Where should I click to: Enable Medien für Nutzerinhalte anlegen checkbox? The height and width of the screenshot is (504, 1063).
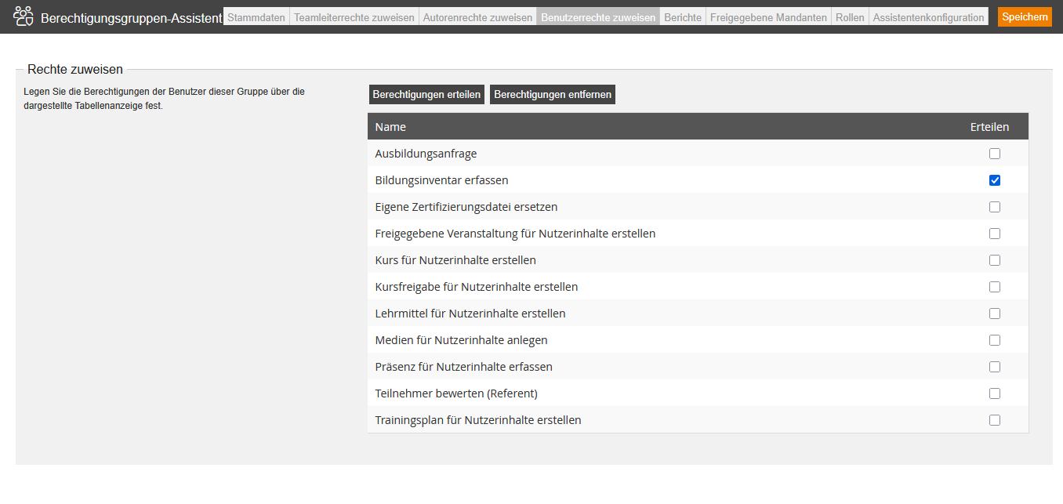tap(995, 340)
